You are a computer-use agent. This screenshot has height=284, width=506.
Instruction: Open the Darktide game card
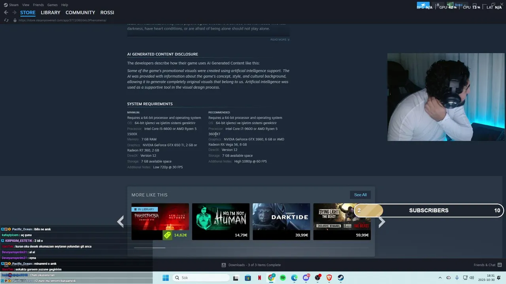click(x=281, y=221)
